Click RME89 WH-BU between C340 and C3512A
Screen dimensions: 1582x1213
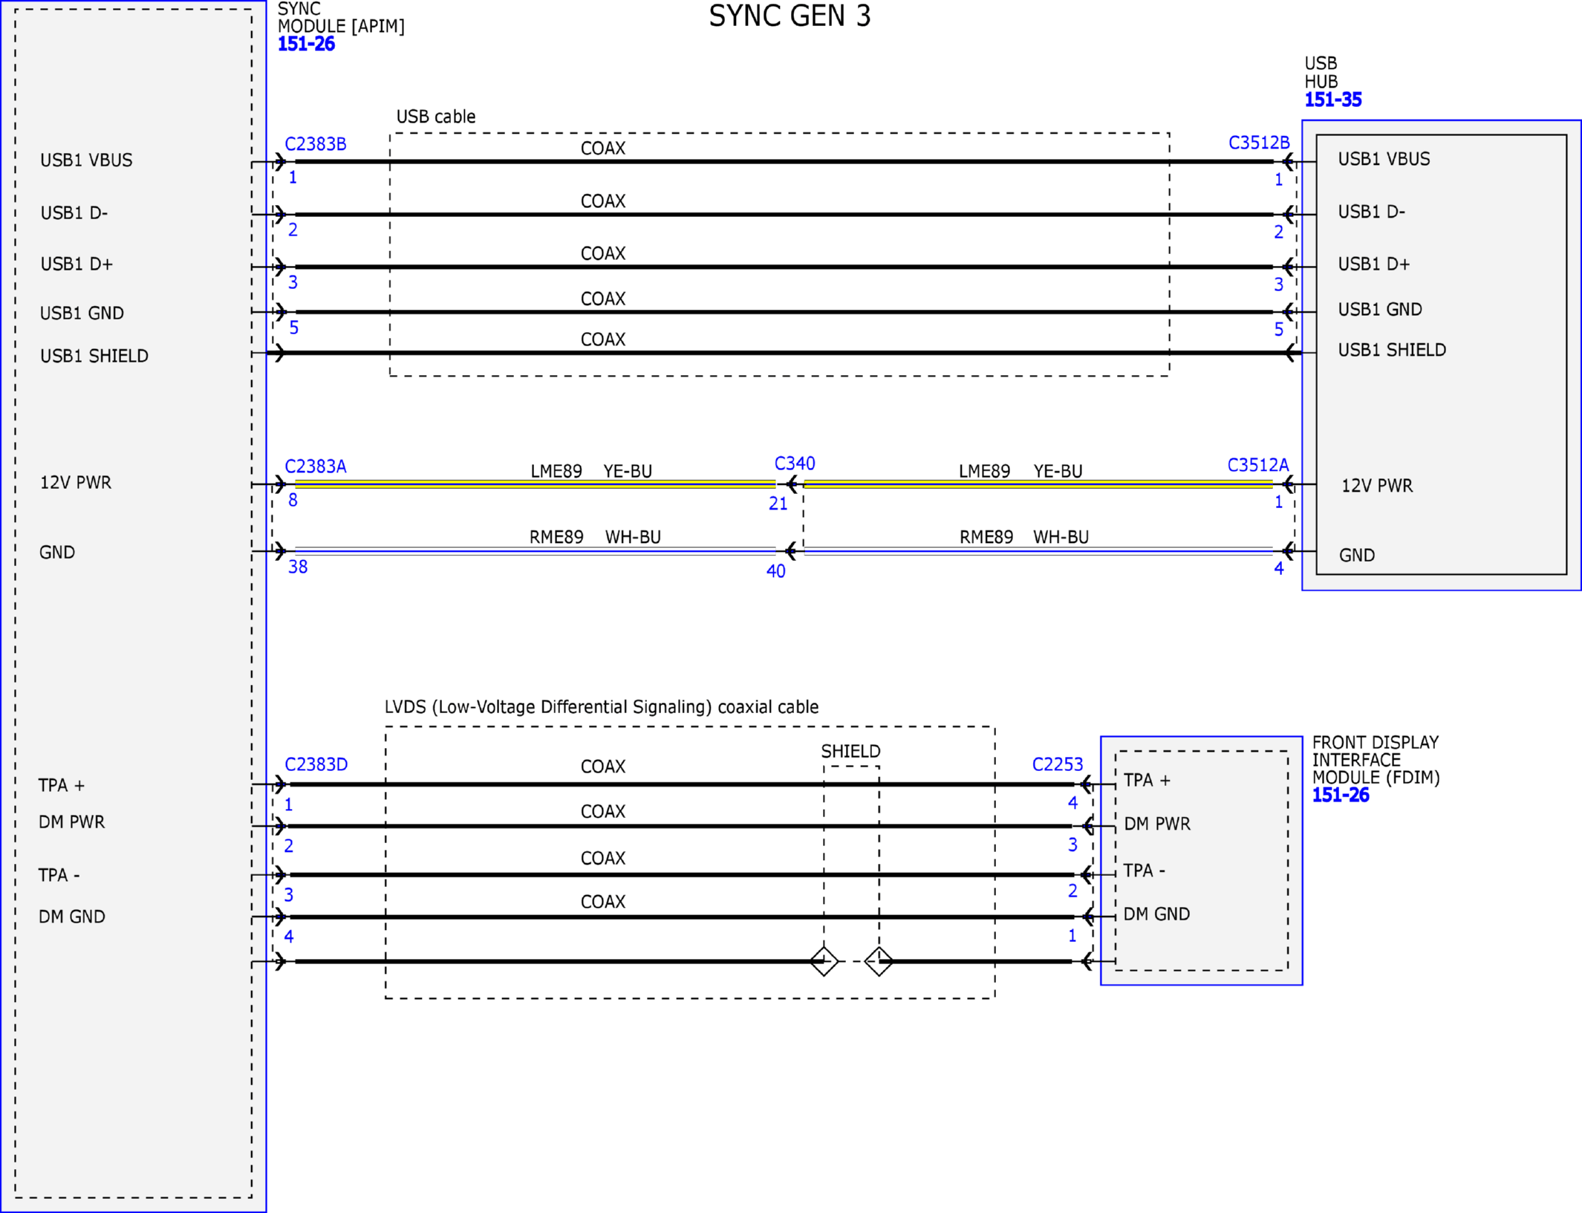[x=1024, y=537]
